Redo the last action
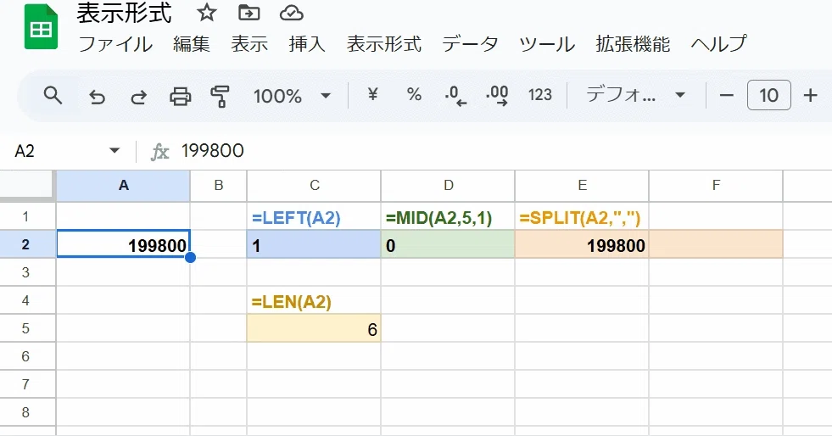832x436 pixels. click(138, 97)
